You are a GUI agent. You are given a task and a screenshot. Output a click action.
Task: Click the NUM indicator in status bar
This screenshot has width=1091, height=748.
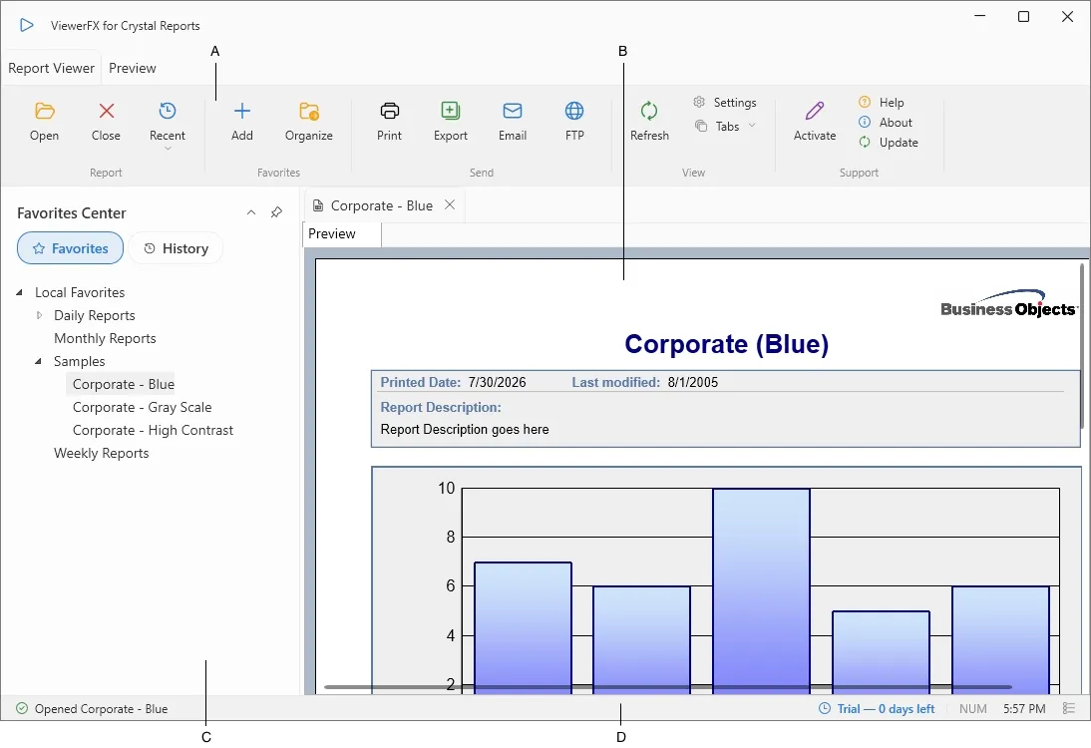pos(972,709)
